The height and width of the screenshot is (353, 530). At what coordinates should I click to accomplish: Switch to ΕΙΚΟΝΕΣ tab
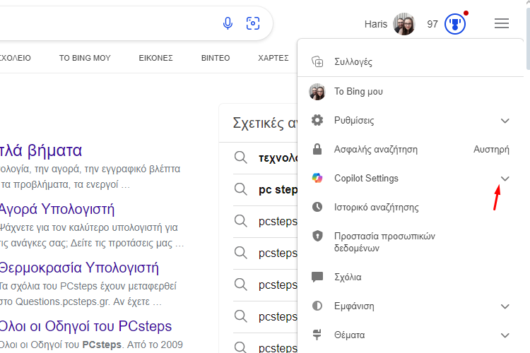pyautogui.click(x=156, y=58)
